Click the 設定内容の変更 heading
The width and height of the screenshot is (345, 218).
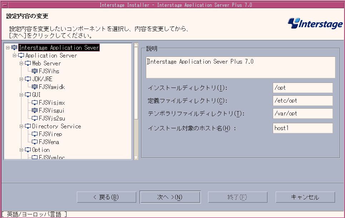(x=27, y=16)
